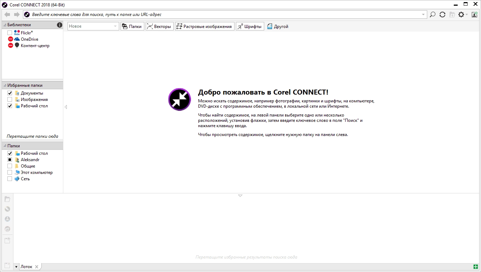Check the Изображения checkbox
Screen dimensions: 481x272
tap(10, 99)
